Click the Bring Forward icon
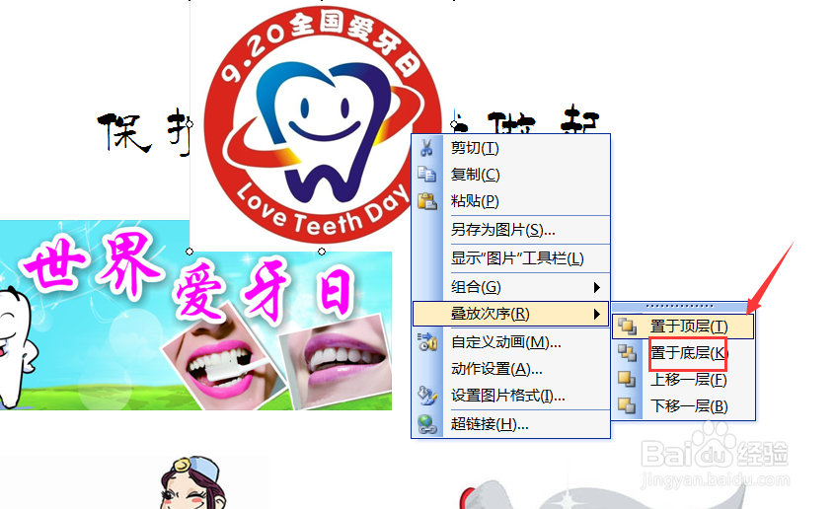The height and width of the screenshot is (509, 835). 627,379
